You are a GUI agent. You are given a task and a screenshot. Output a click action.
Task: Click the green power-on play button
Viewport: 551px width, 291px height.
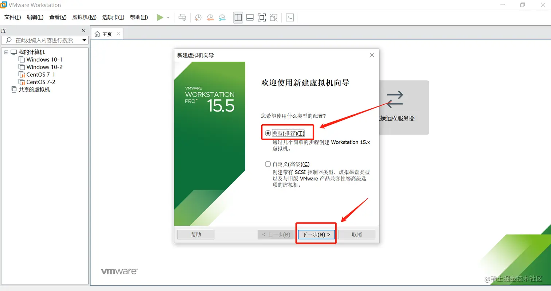[x=160, y=17]
